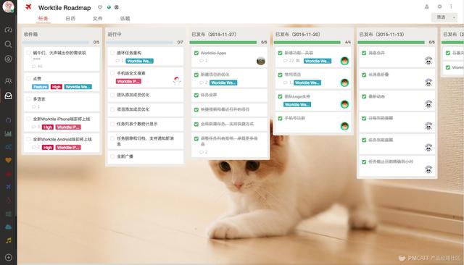Screen dimensions: 464x265
Task: Click the 进行中 list progress bar
Action: click(x=140, y=42)
